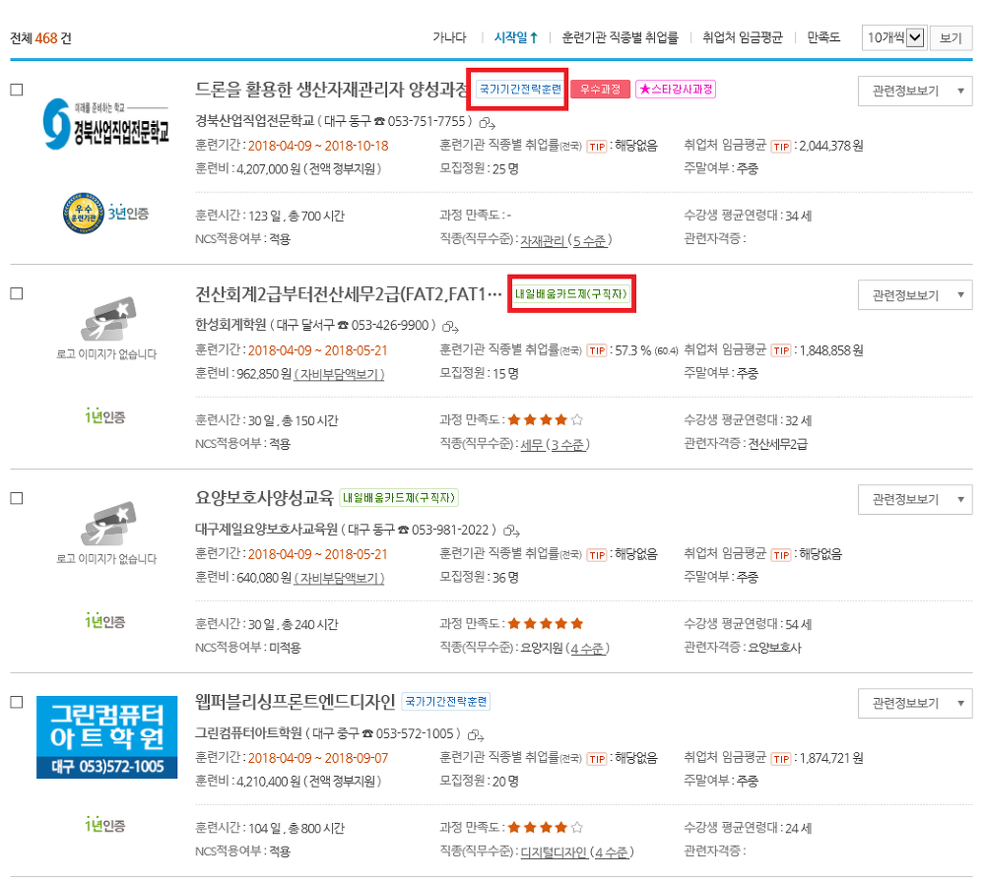Click the 취업률 TIP icon in 드론 course

[597, 147]
